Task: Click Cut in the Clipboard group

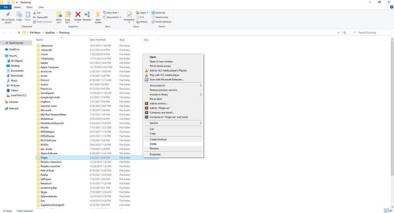Action: pyautogui.click(x=37, y=13)
